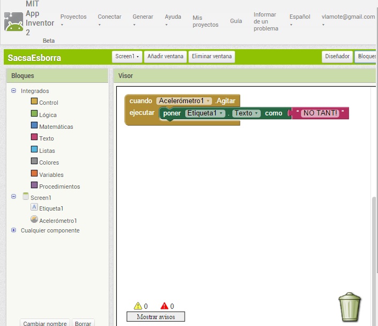Click the Listas blocks light-blue square

coord(34,149)
